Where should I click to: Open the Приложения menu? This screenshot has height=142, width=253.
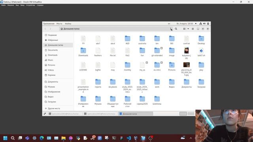click(x=49, y=24)
